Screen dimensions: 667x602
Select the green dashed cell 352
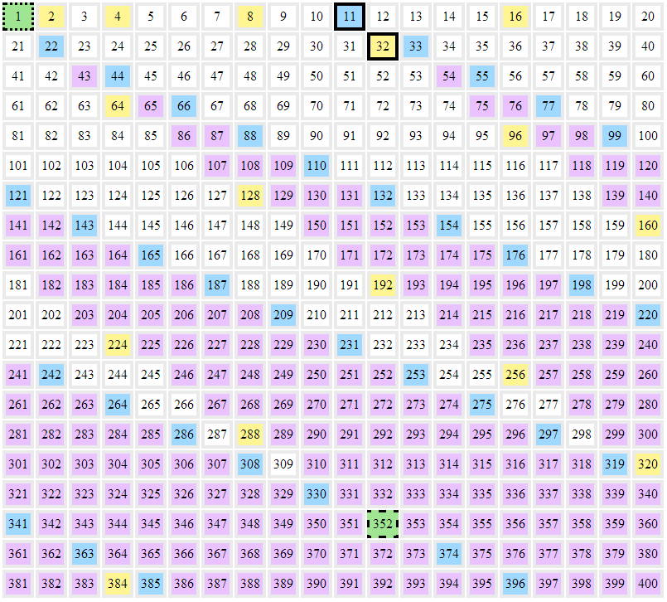coord(383,524)
